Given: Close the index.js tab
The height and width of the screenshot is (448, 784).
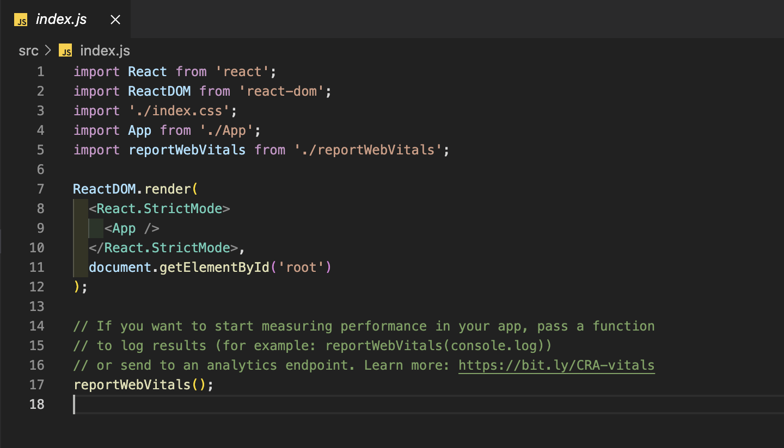Looking at the screenshot, I should tap(115, 20).
